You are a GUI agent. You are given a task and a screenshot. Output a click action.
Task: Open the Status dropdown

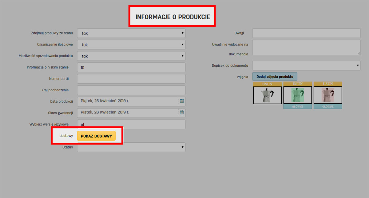[x=131, y=147]
